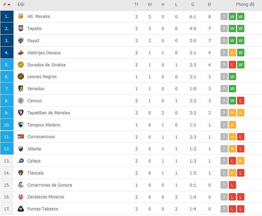Click Cancun's red L loss badge
Screen dimensions: 262x216
241,101
